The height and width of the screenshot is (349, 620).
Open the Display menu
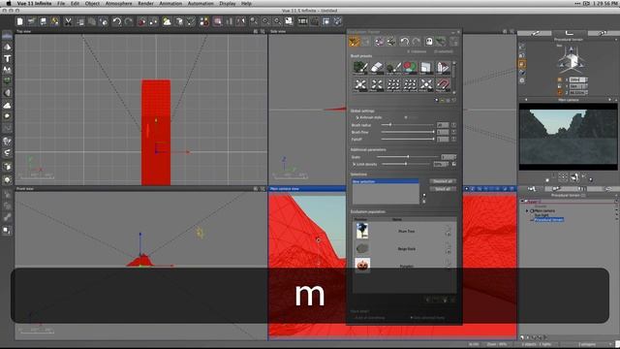(x=228, y=3)
